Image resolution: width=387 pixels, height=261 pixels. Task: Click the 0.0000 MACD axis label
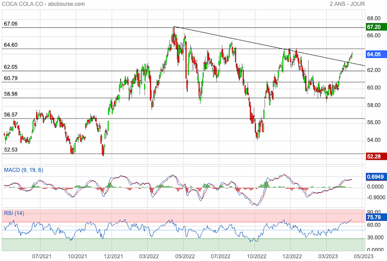375,187
